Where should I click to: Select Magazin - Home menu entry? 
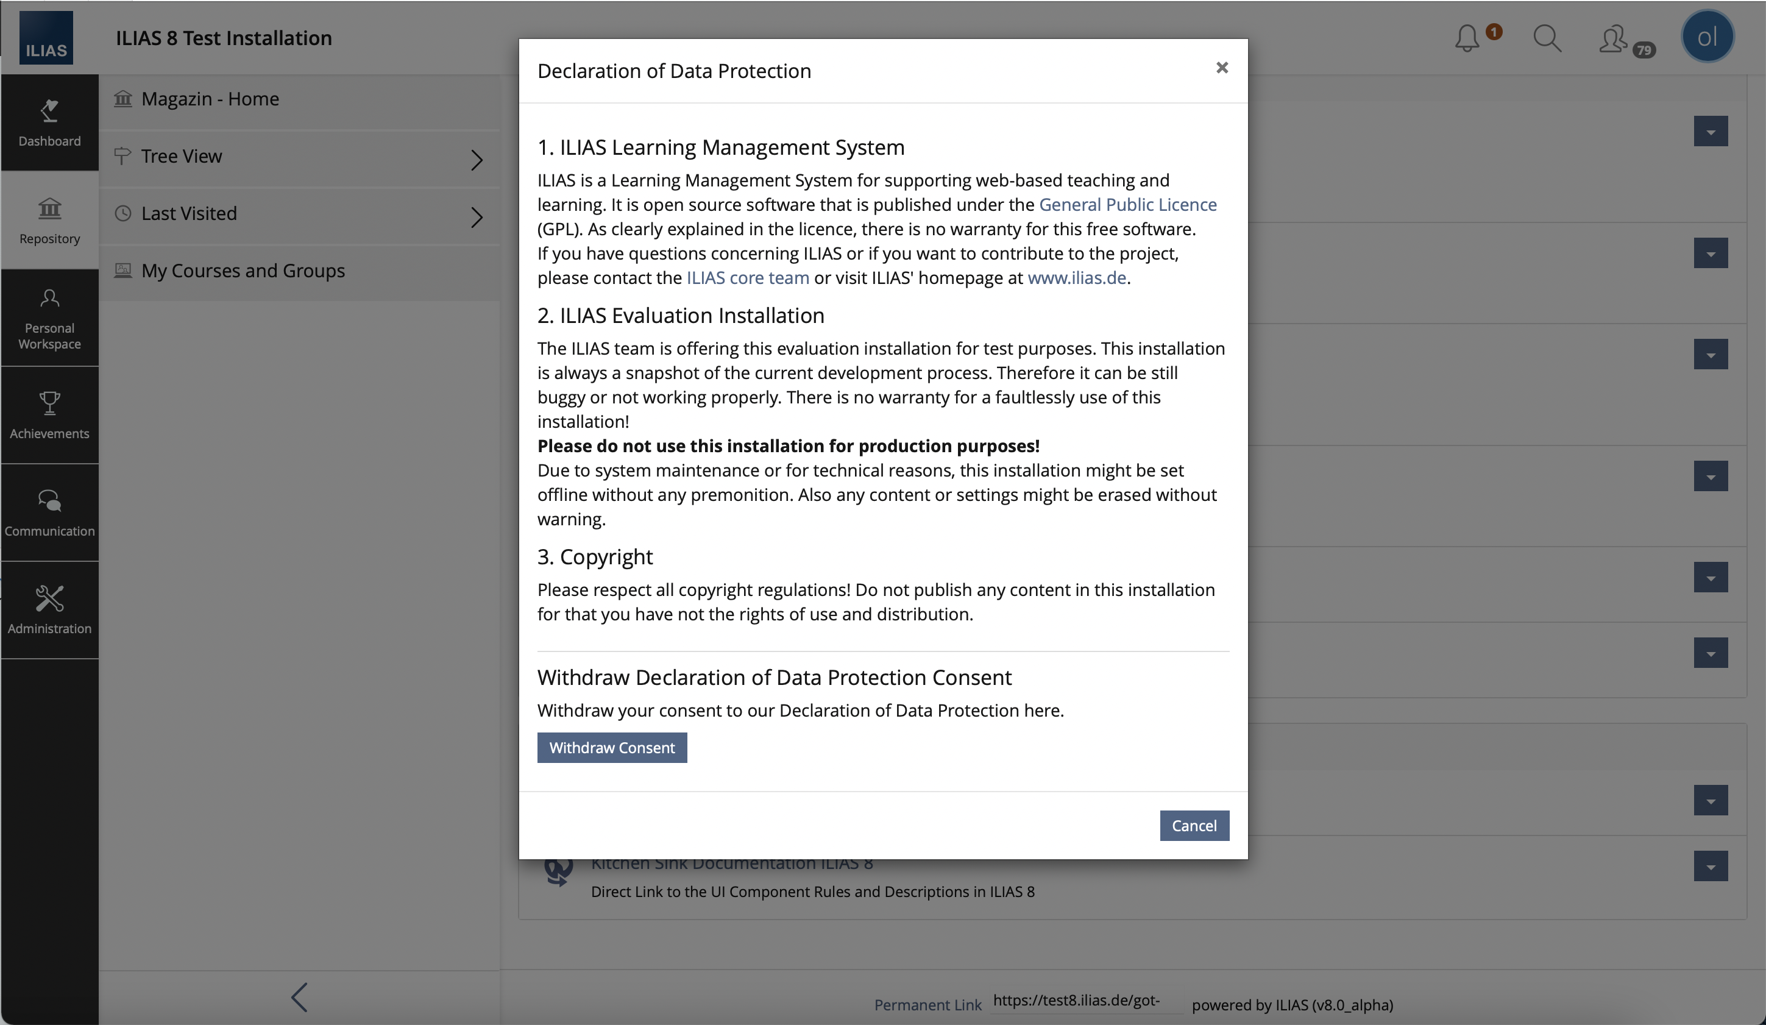pyautogui.click(x=210, y=99)
